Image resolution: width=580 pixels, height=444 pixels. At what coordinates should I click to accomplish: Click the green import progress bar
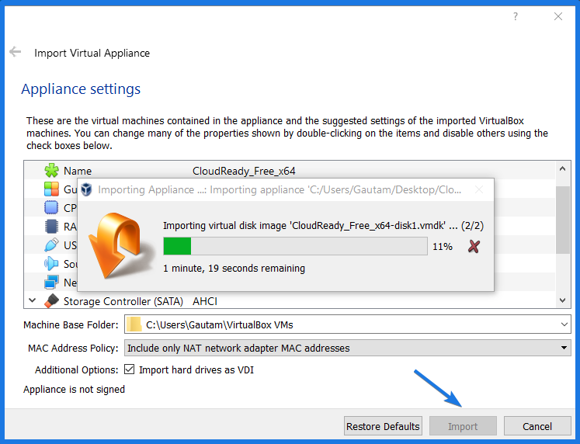click(295, 246)
